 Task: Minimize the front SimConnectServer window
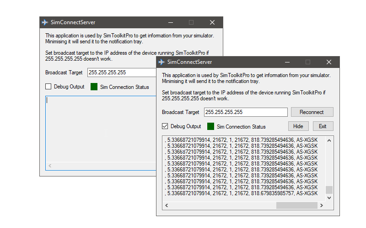click(x=287, y=62)
